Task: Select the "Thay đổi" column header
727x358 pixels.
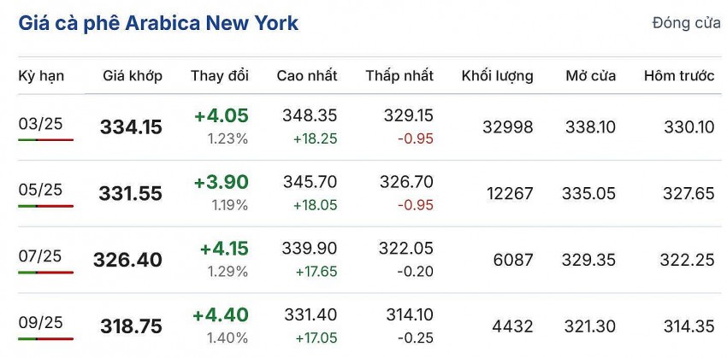Action: click(x=220, y=76)
